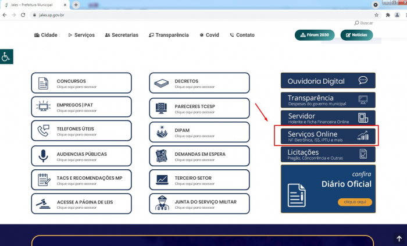This screenshot has width=407, height=246.
Task: Reload the page with refresh icon
Action: [23, 15]
